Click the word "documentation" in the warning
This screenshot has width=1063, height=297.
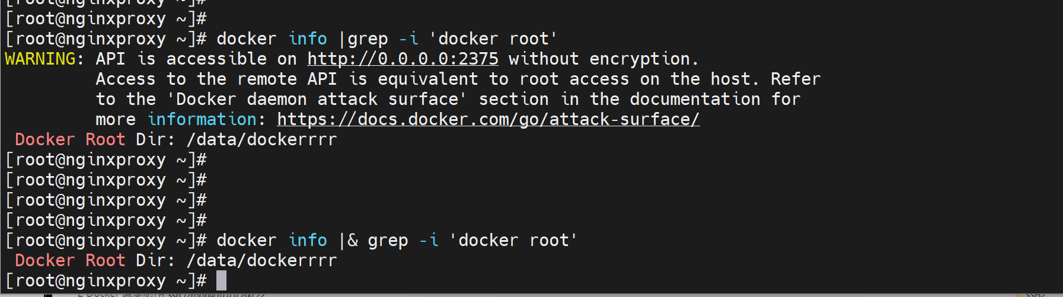tap(694, 100)
